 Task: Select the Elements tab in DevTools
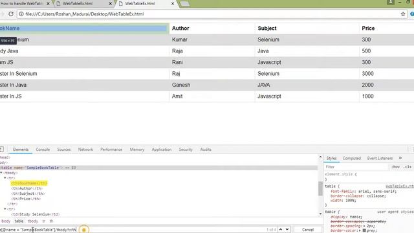click(21, 150)
